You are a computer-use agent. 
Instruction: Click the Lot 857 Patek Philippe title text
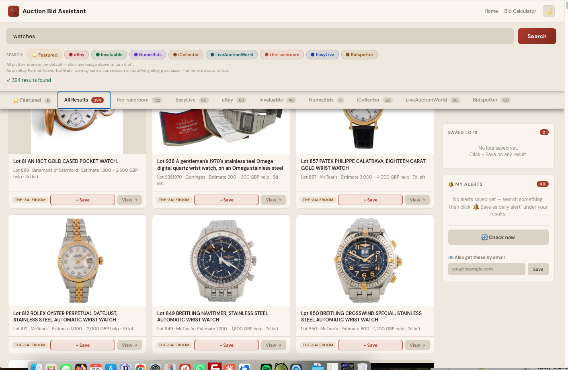pos(363,165)
